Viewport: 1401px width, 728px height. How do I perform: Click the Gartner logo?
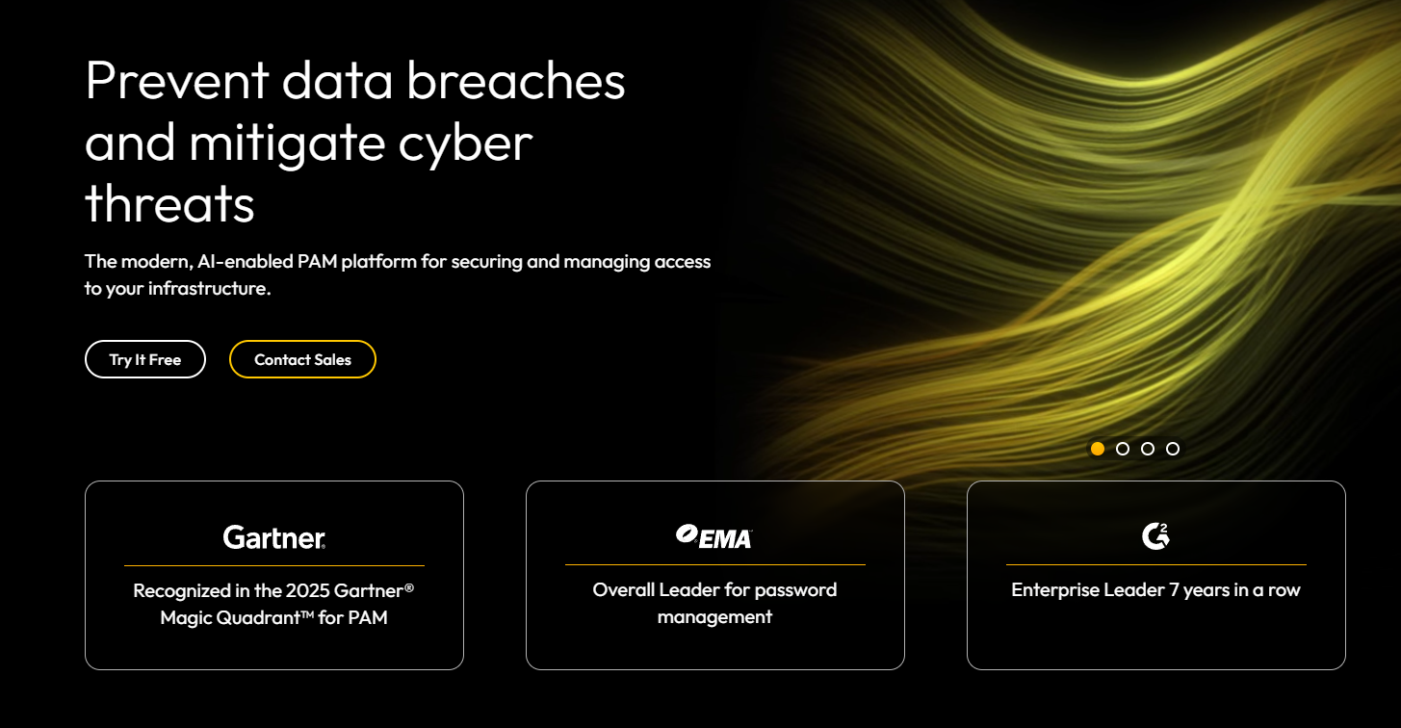(274, 537)
